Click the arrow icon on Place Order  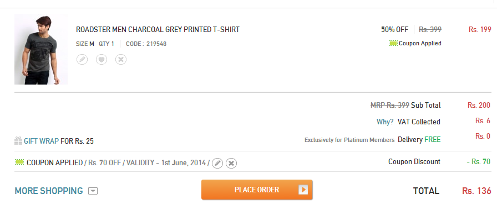point(303,190)
